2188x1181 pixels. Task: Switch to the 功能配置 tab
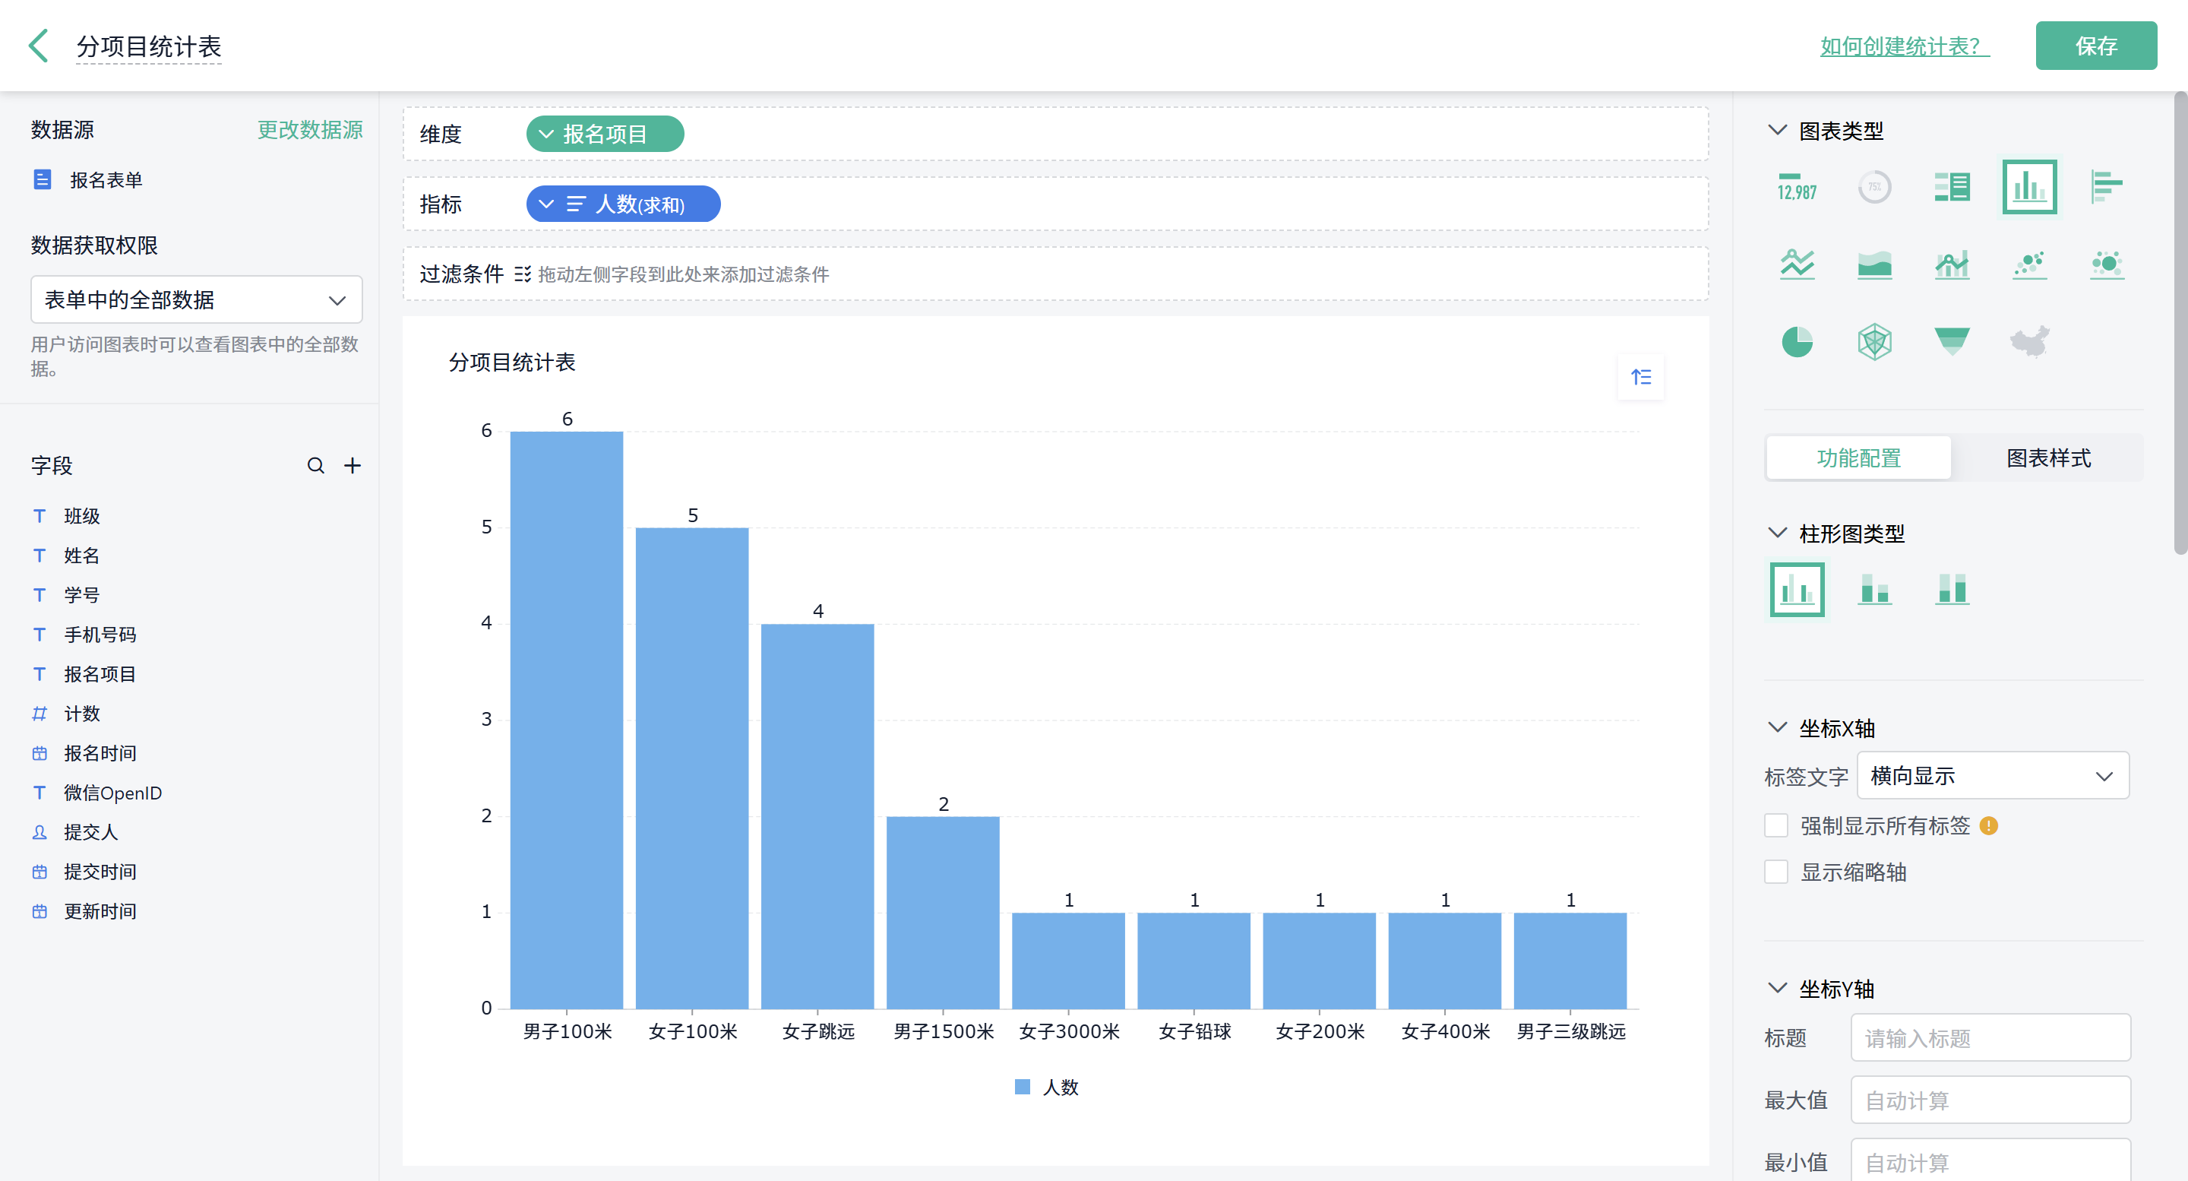point(1858,458)
